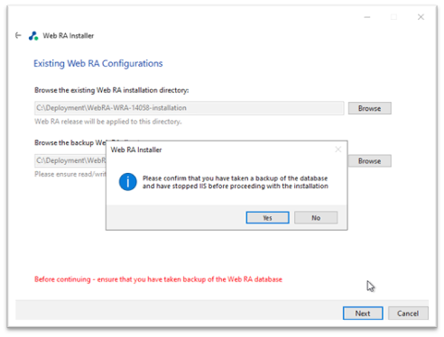Cancel the installer
The image size is (444, 337).
pyautogui.click(x=408, y=314)
